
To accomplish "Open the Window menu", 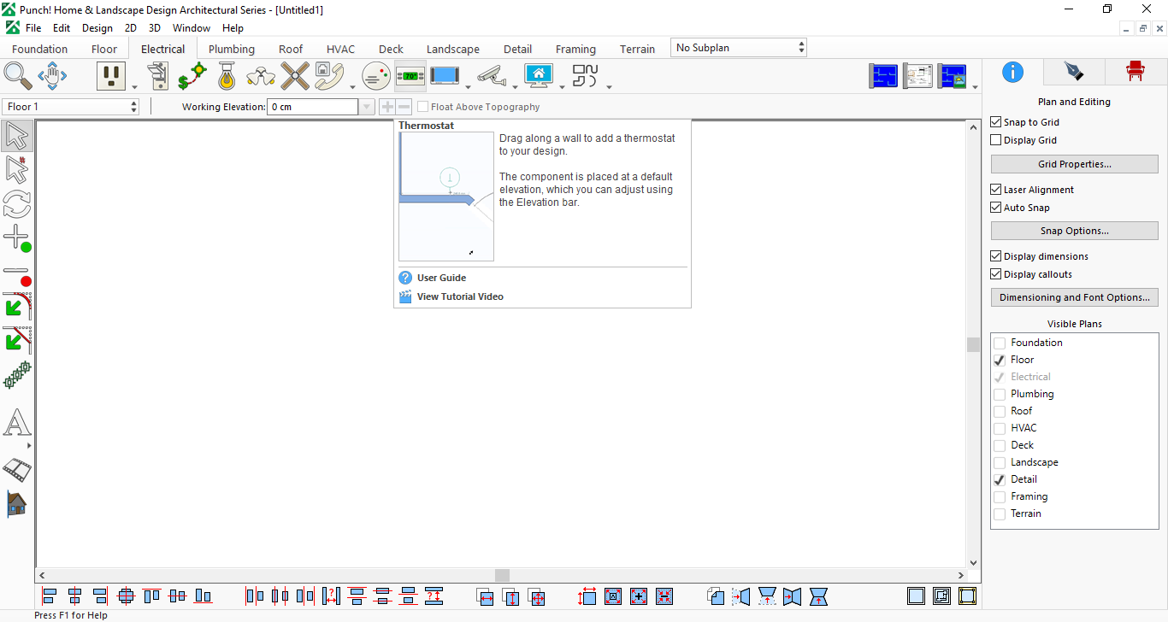I will pos(192,28).
